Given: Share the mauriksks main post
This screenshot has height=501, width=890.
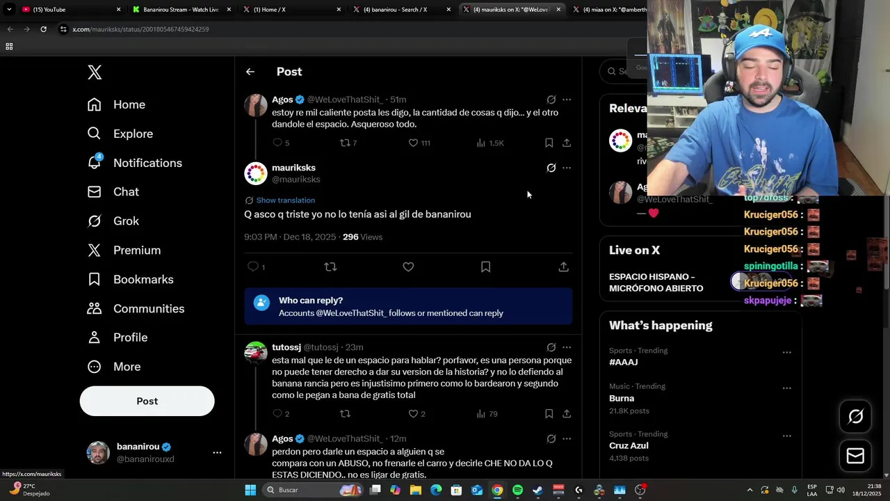Looking at the screenshot, I should pyautogui.click(x=563, y=267).
